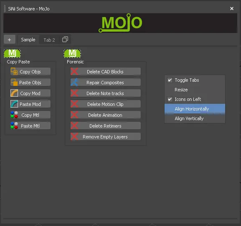Click red X icon beside Delete Note tracks
The height and width of the screenshot is (226, 241).
(x=74, y=93)
